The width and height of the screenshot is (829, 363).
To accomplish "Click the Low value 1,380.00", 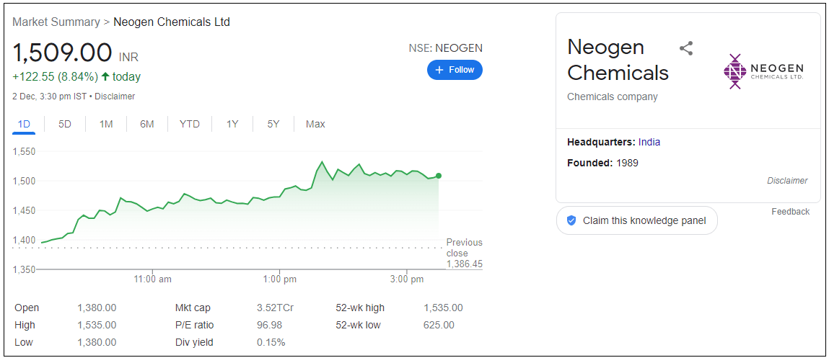I will click(97, 342).
